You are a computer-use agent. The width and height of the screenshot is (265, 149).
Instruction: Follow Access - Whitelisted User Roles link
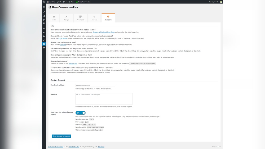[x=104, y=32]
